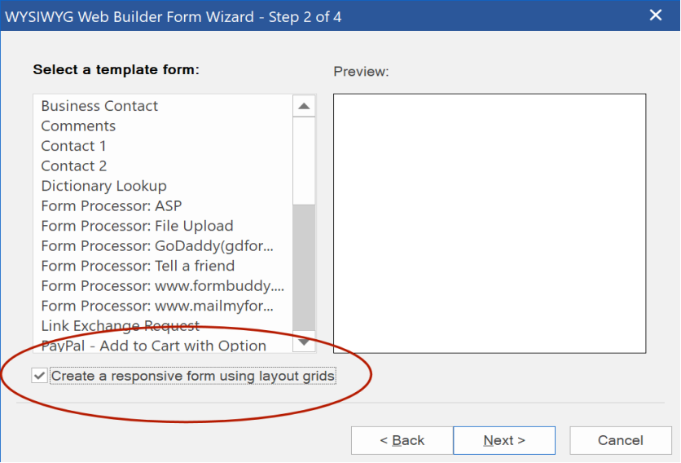The width and height of the screenshot is (681, 463).
Task: Go back with the Back button
Action: point(402,440)
